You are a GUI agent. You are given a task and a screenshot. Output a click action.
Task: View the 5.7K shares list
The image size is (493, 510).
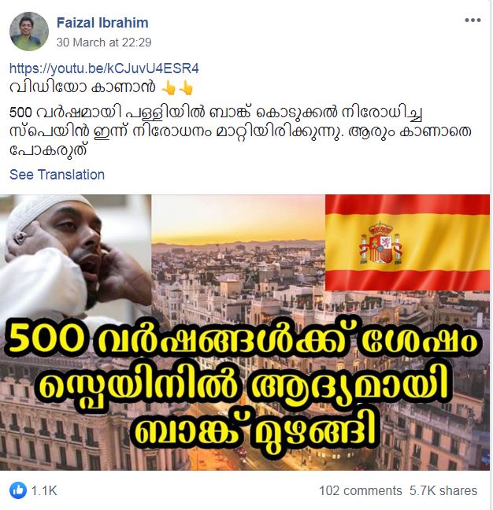coord(443,490)
